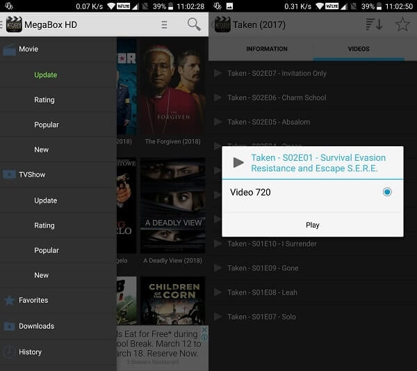
Task: Close the ad with the X icon
Action: pyautogui.click(x=204, y=329)
